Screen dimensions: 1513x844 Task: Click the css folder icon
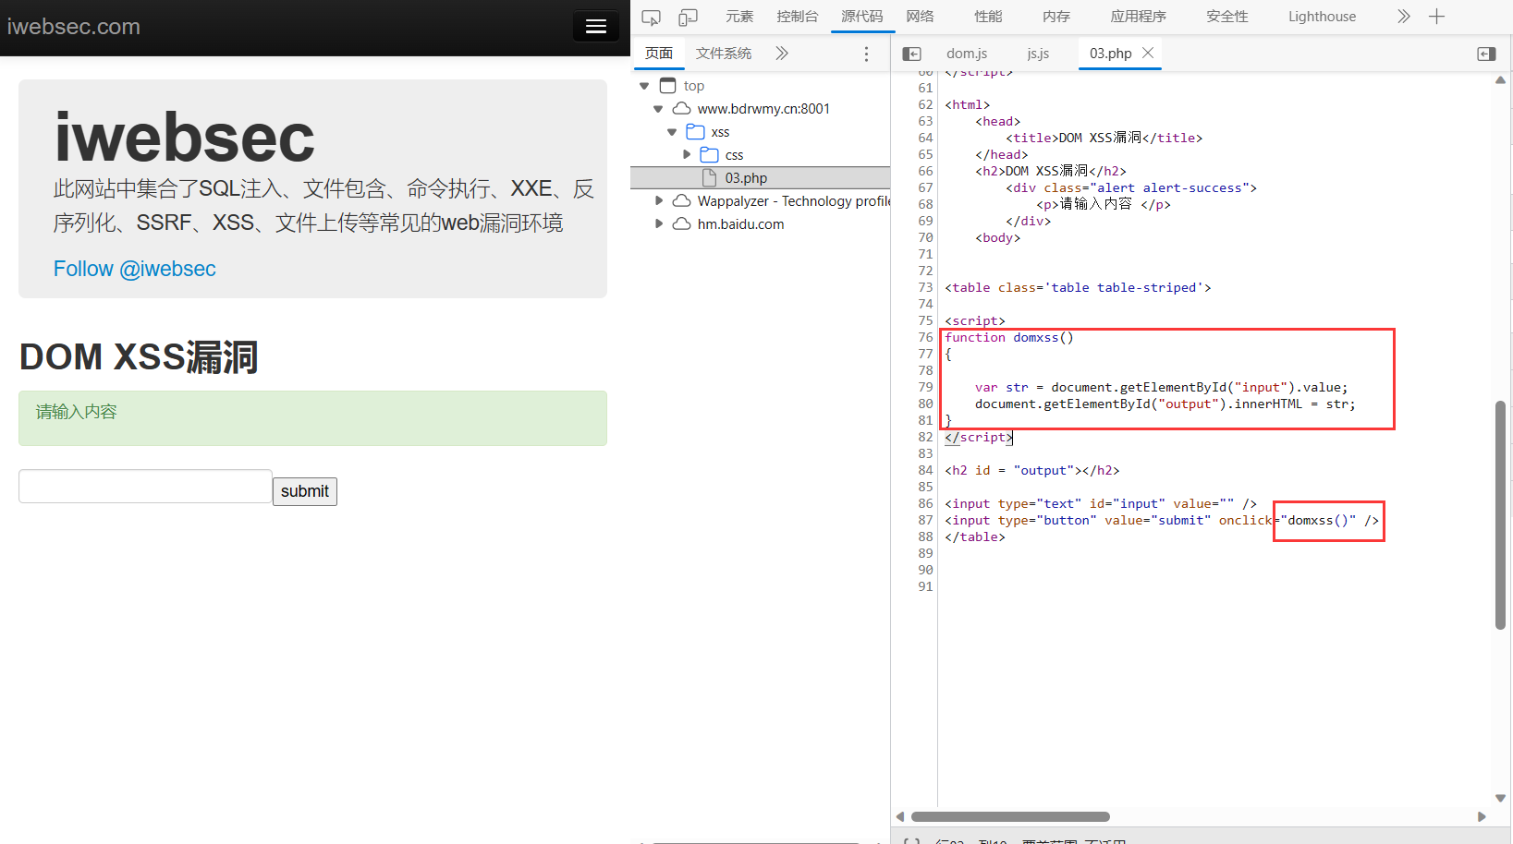point(710,155)
